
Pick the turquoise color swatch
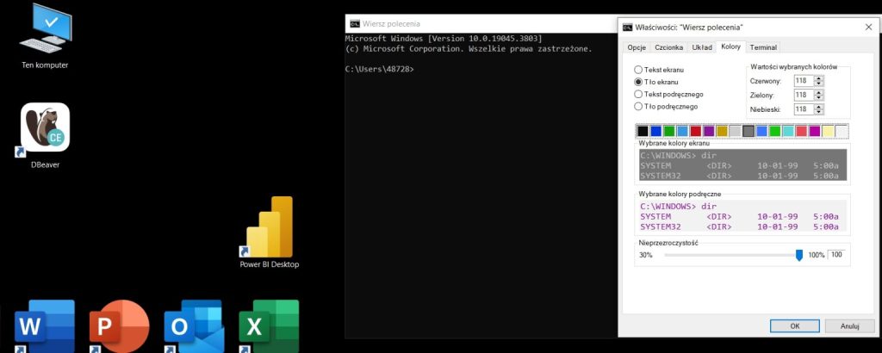point(788,131)
